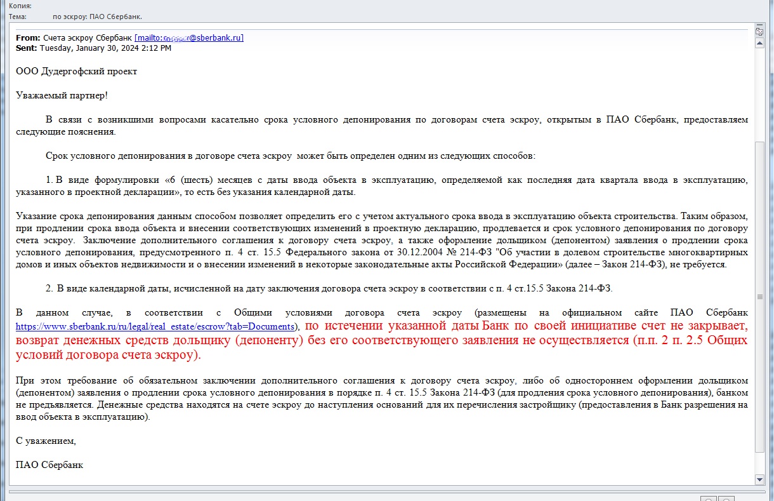Open the sender's mailto sberbank.ru link
The width and height of the screenshot is (774, 501).
pos(189,37)
